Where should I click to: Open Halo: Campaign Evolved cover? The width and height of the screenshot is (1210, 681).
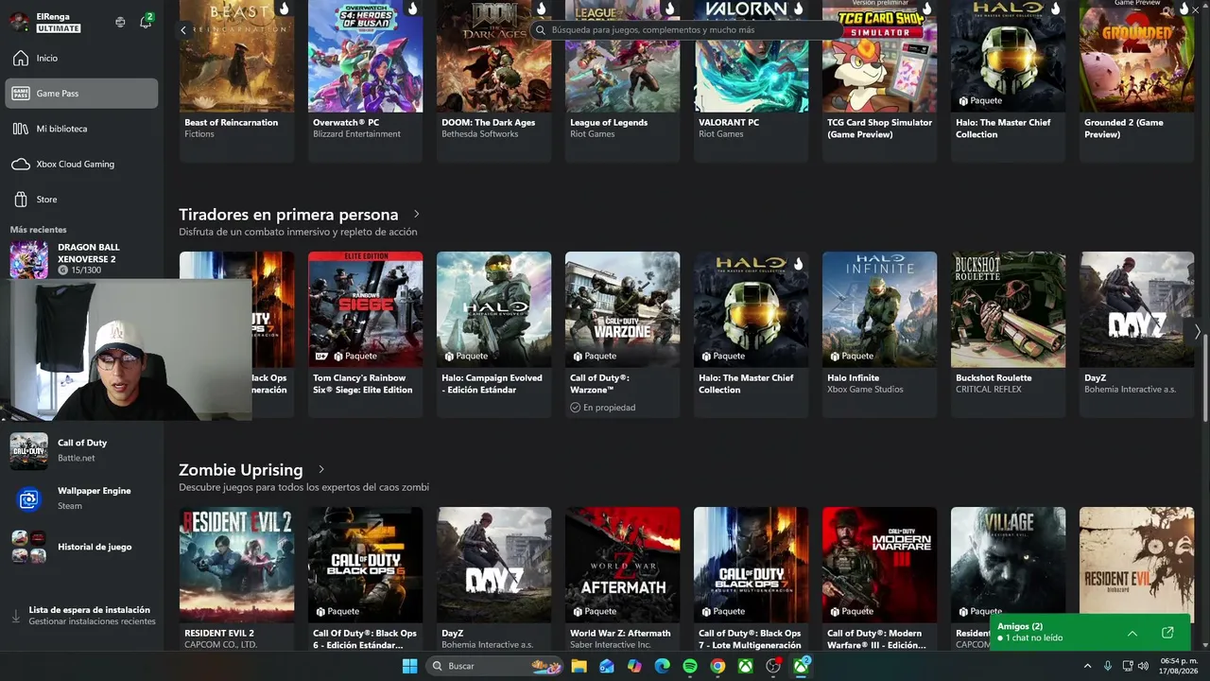tap(493, 309)
